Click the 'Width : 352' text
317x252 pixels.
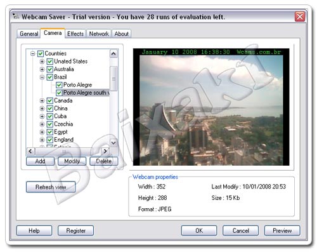[152, 187]
